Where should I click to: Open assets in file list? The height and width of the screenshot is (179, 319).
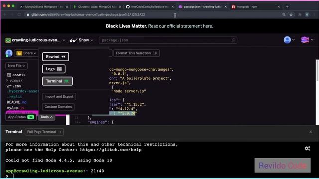16,75
